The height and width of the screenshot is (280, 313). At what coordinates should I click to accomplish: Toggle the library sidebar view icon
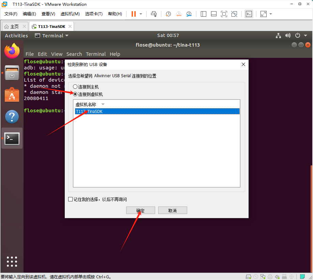click(x=204, y=14)
